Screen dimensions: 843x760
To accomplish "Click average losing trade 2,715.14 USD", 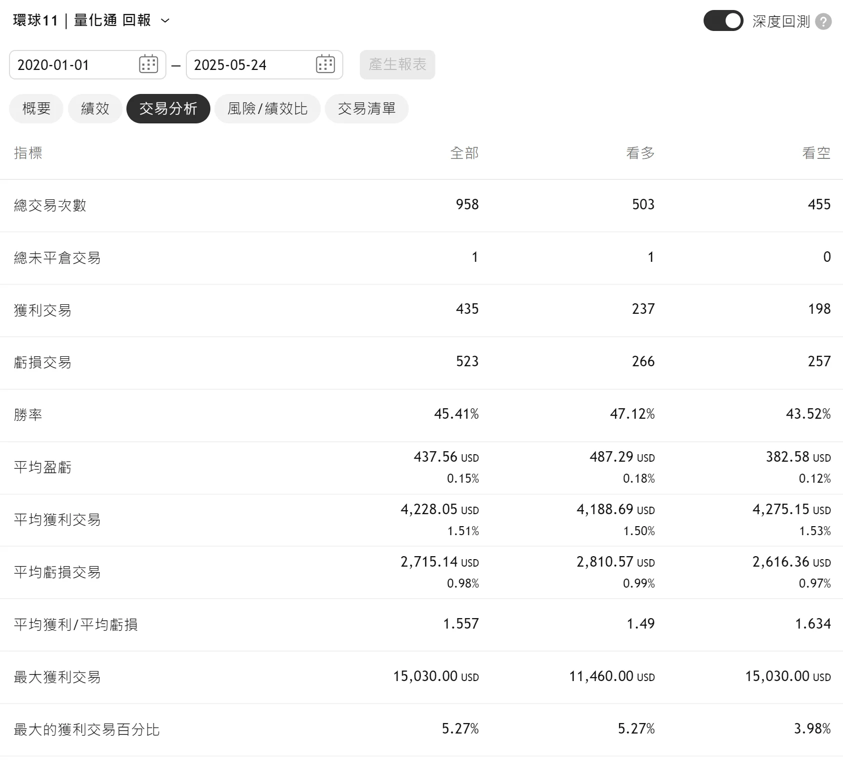I will 440,562.
